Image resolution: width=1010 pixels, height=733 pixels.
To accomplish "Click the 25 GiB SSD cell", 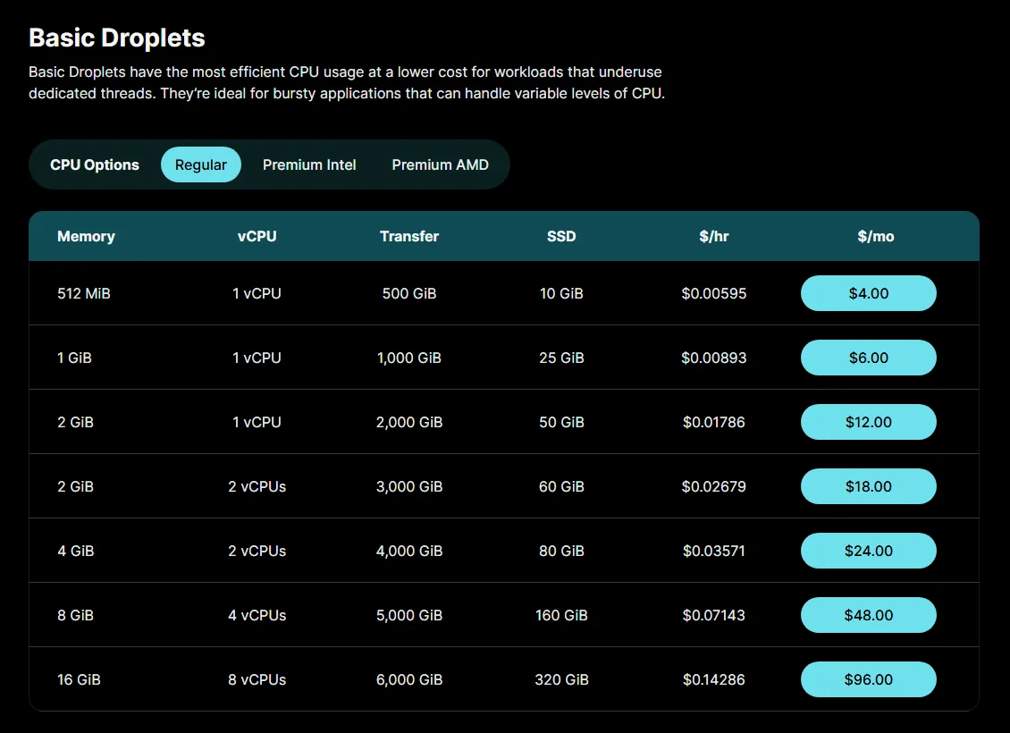I will (x=561, y=358).
